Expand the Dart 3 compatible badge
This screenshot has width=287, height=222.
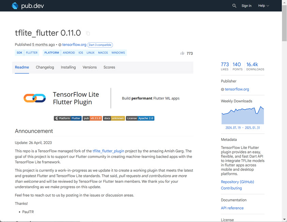pyautogui.click(x=100, y=45)
